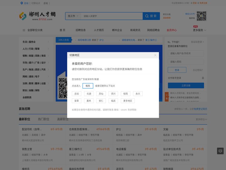Image resolution: width=226 pixels, height=170 pixels.
Task: Open 新闻资讯 nav item
Action: 135,30
